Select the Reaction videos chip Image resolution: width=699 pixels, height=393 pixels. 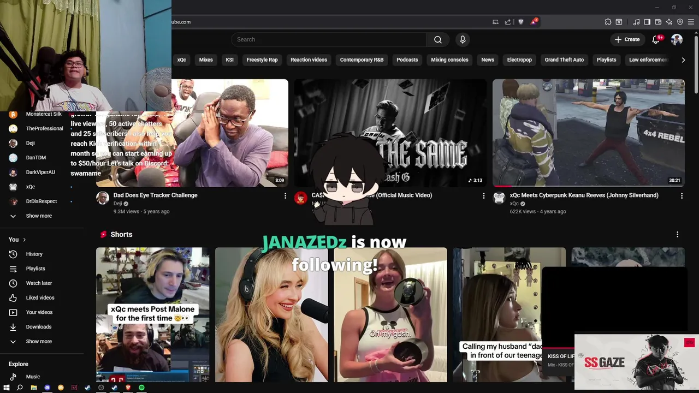[309, 59]
